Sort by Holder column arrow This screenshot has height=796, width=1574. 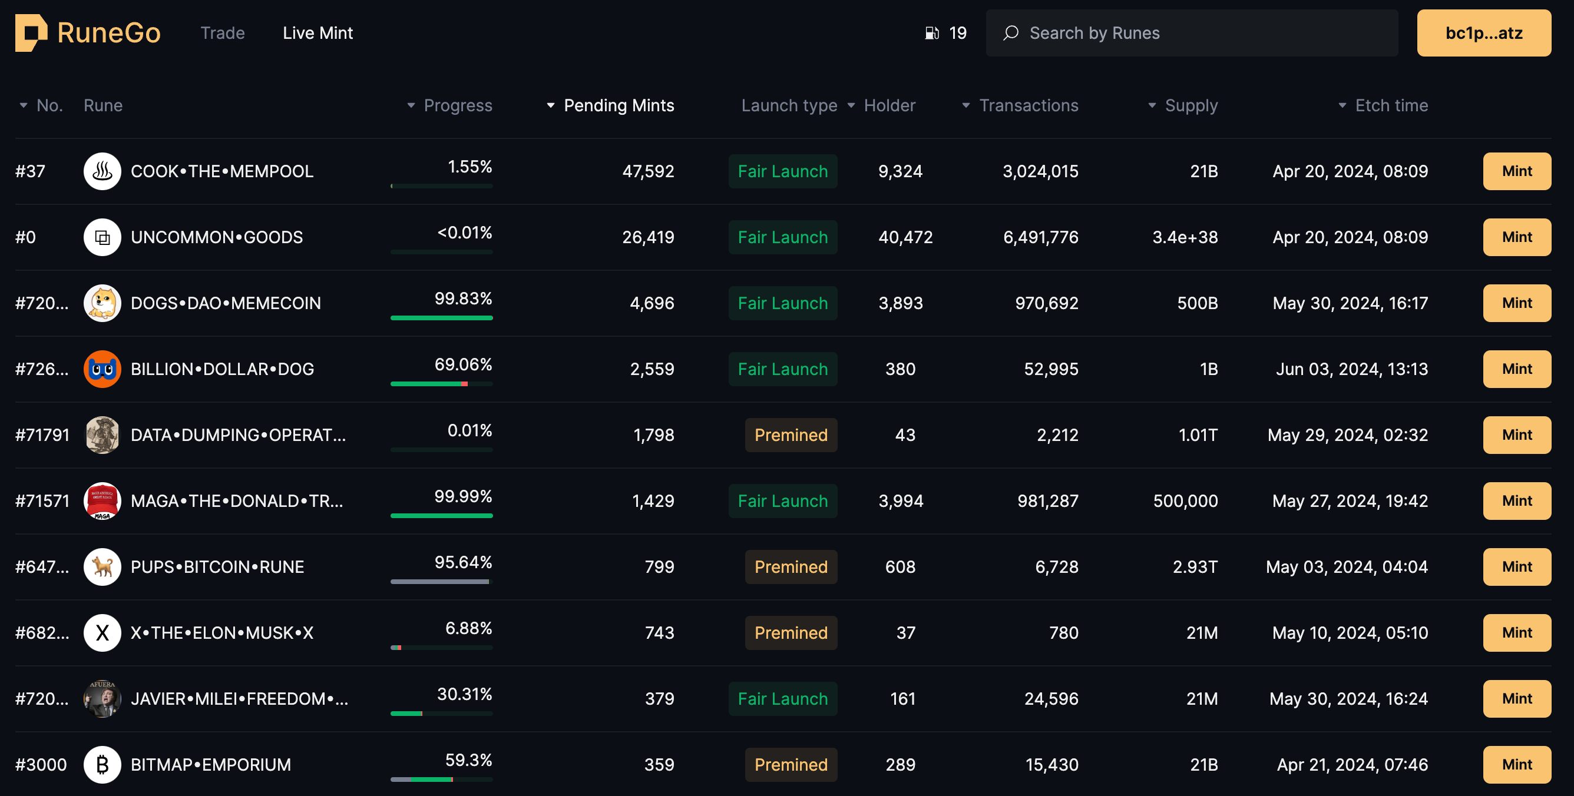851,106
